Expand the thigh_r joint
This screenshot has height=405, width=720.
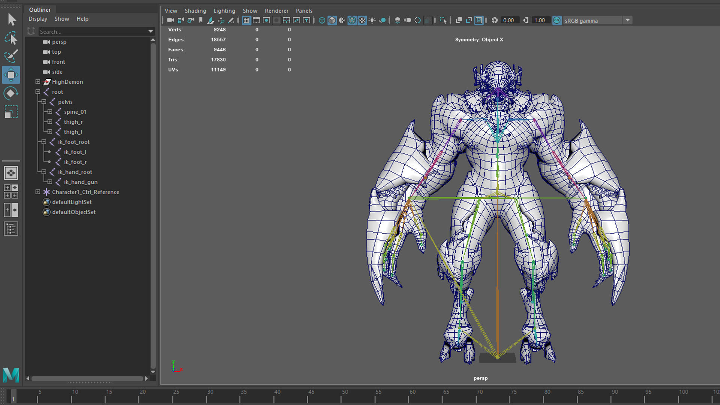pos(50,121)
